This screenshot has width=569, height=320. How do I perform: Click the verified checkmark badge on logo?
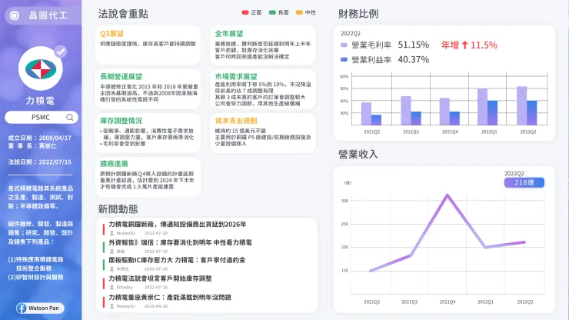click(x=61, y=52)
